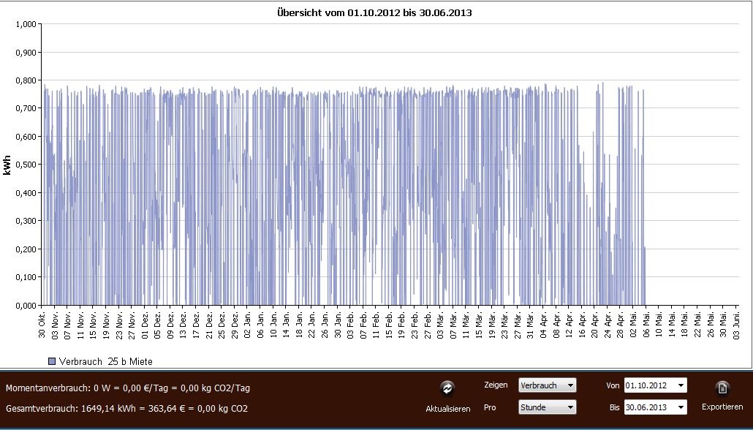The width and height of the screenshot is (753, 430).
Task: Click into the Bis date field 30.06.2013
Action: point(648,407)
